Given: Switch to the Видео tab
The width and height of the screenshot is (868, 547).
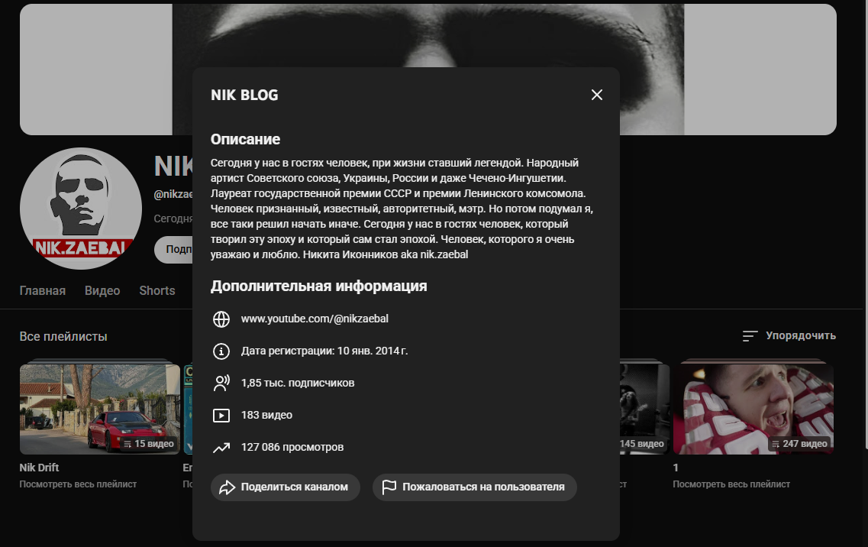Looking at the screenshot, I should pos(102,290).
